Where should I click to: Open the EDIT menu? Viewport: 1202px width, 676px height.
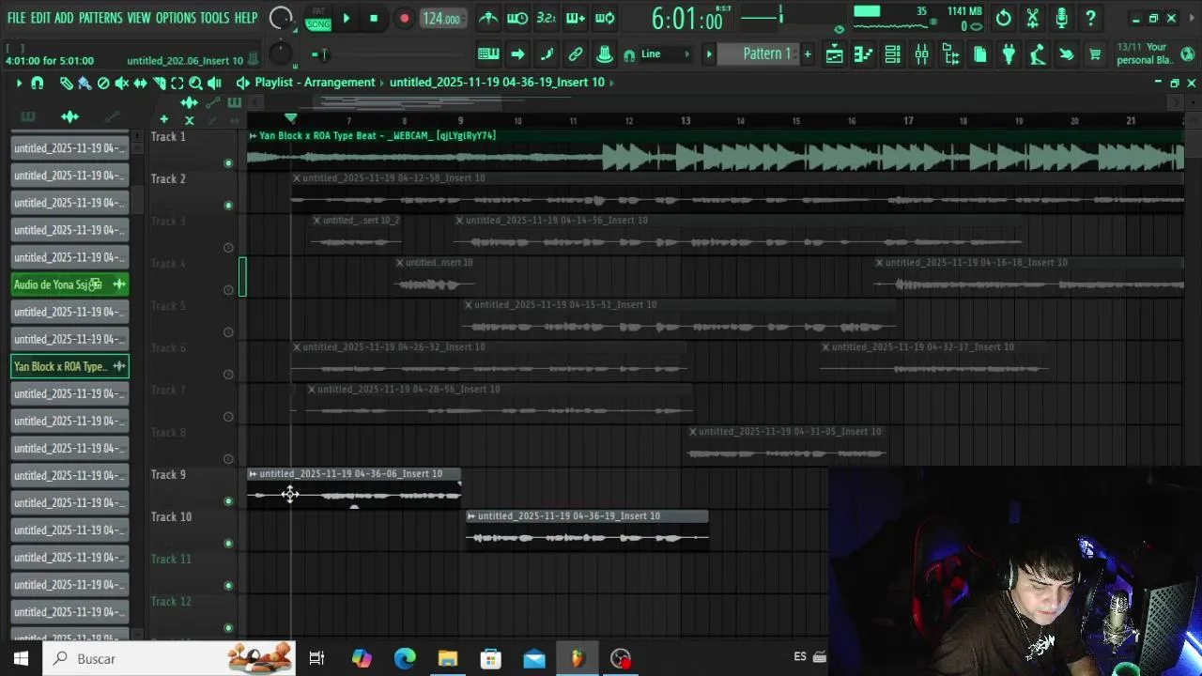tap(40, 18)
